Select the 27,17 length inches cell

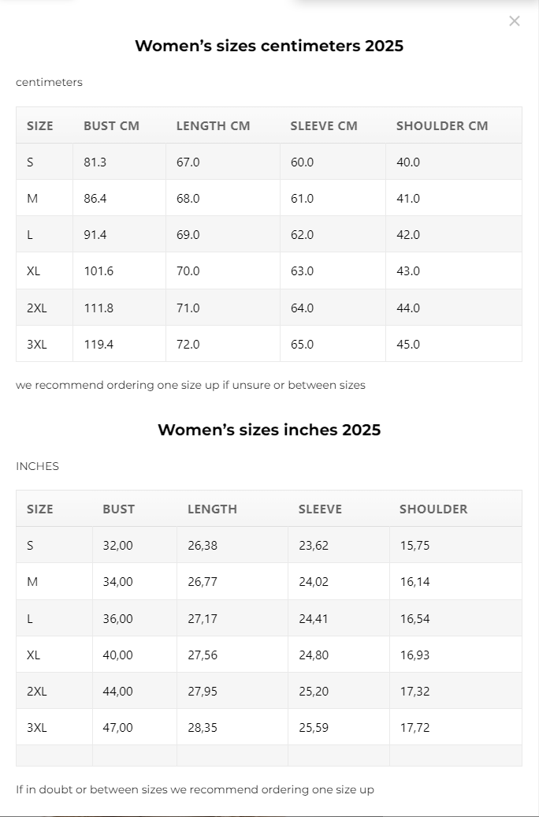(203, 619)
